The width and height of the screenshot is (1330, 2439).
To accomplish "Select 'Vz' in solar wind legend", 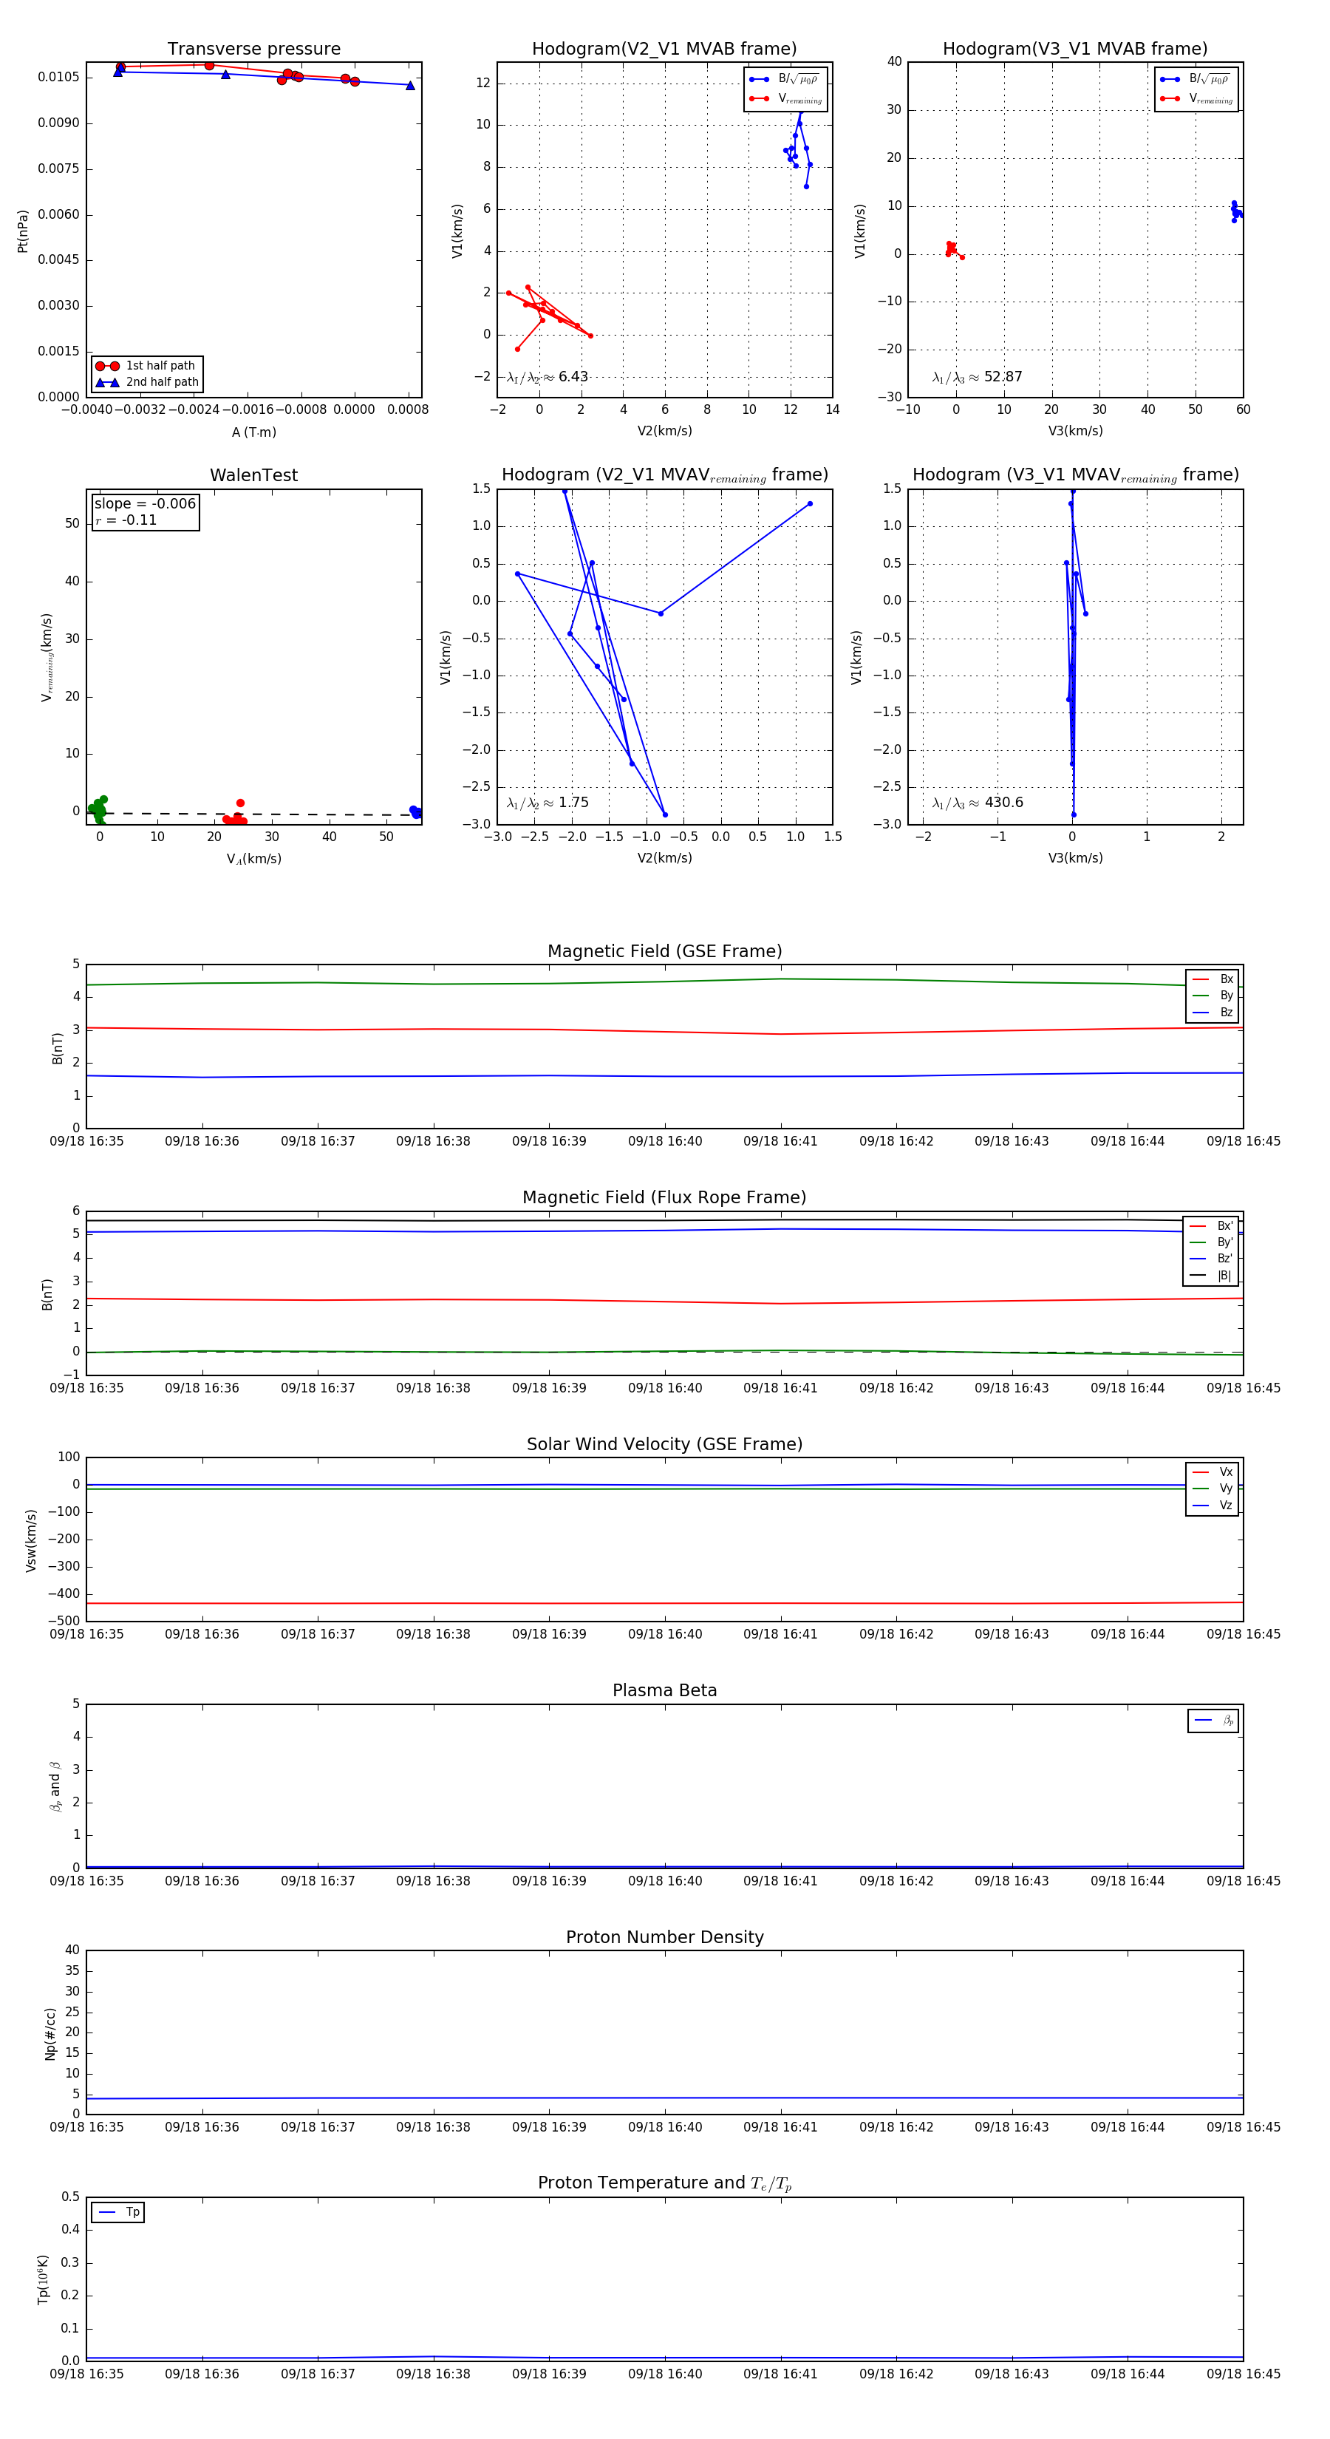I will 1213,1506.
